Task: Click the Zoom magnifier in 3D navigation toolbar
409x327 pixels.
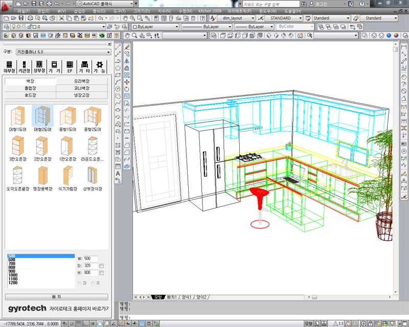Action: 134,35
